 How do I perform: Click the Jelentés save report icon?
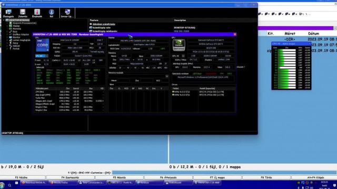(23, 13)
